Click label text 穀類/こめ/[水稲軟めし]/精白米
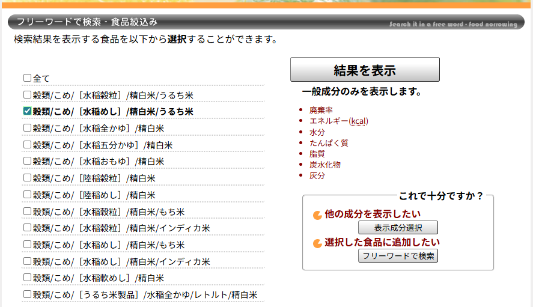Viewport: 533px width, 307px height. point(98,278)
